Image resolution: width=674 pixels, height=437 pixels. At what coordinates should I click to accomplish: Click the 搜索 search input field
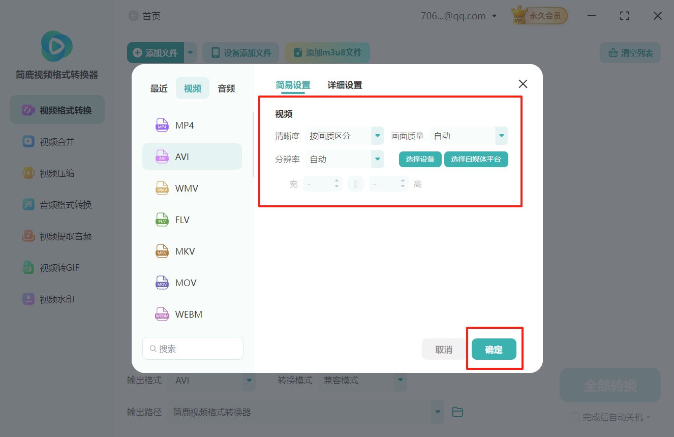(193, 348)
